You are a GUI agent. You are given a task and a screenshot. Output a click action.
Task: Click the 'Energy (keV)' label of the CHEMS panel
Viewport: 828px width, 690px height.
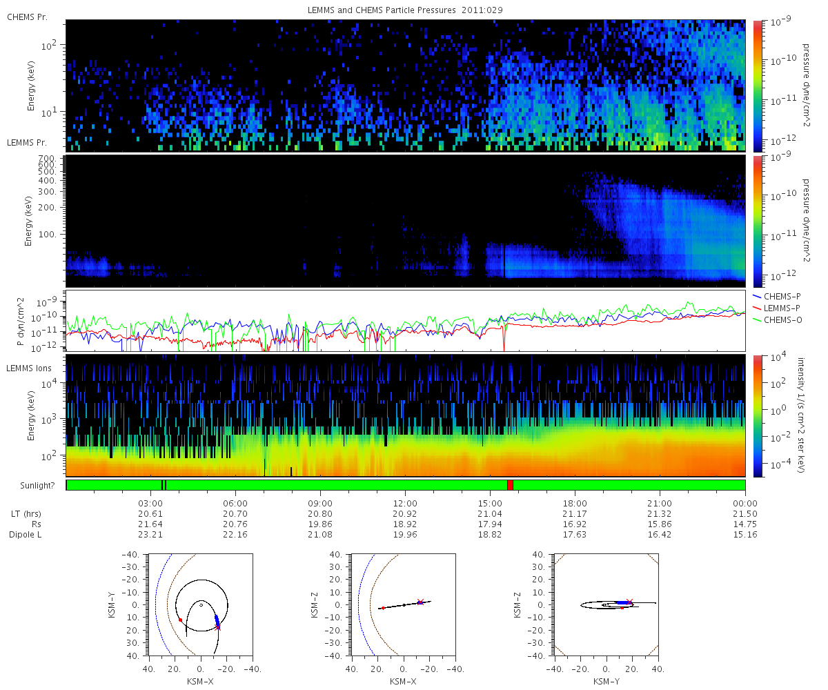tap(32, 85)
